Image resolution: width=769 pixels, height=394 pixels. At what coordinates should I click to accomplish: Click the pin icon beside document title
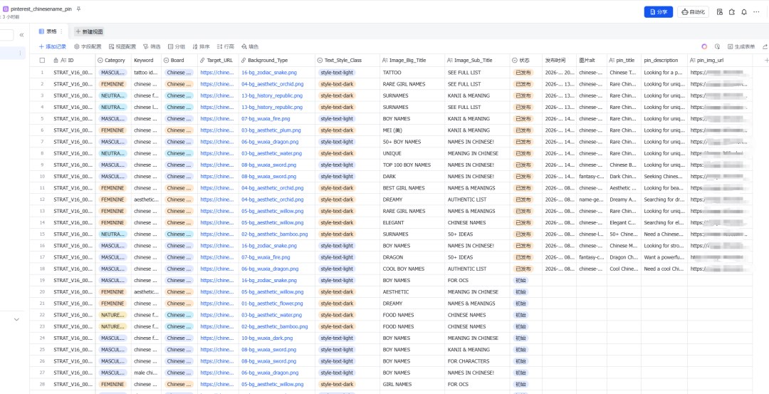(x=79, y=9)
